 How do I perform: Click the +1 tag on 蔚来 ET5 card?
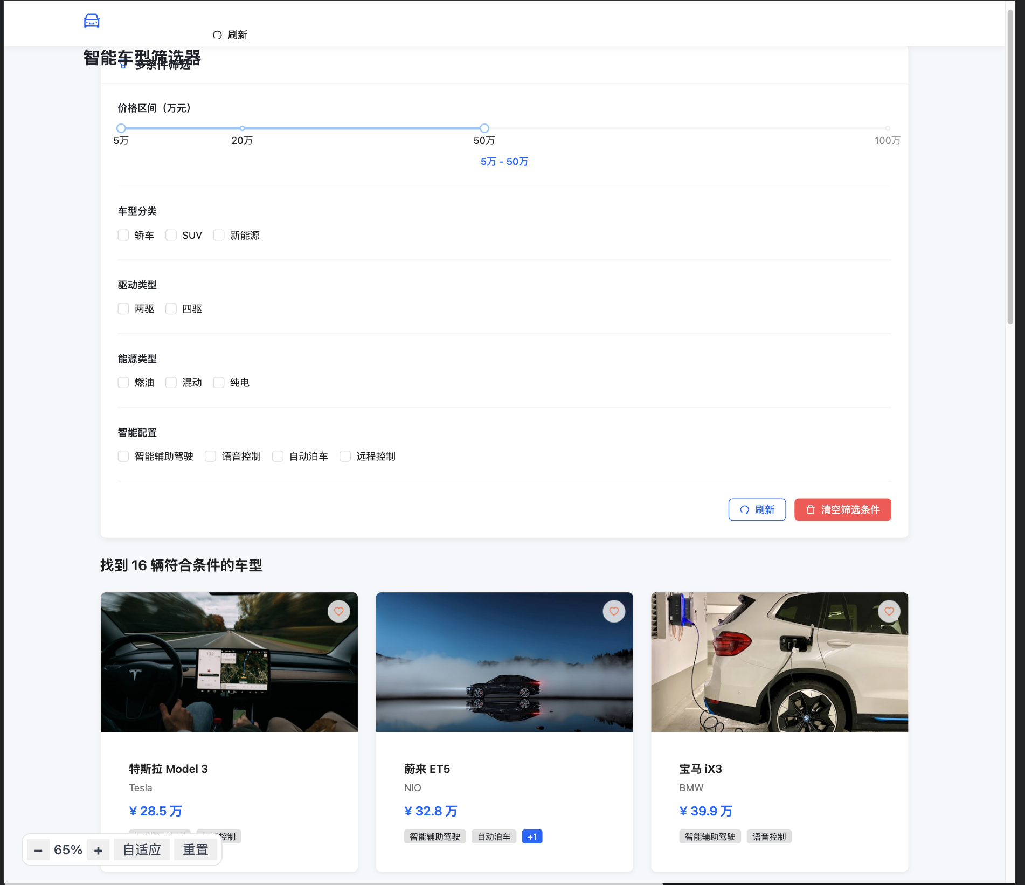532,837
